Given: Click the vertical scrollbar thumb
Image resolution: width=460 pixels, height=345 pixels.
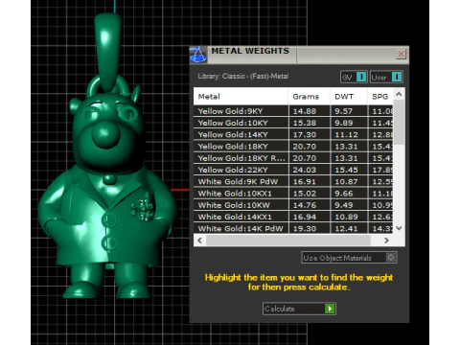Looking at the screenshot, I should click(399, 123).
